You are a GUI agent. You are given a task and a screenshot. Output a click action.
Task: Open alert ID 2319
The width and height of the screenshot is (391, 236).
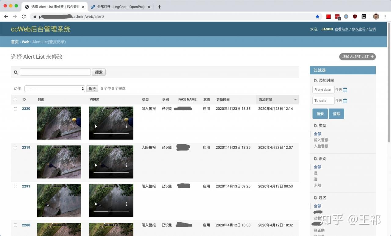(26, 148)
